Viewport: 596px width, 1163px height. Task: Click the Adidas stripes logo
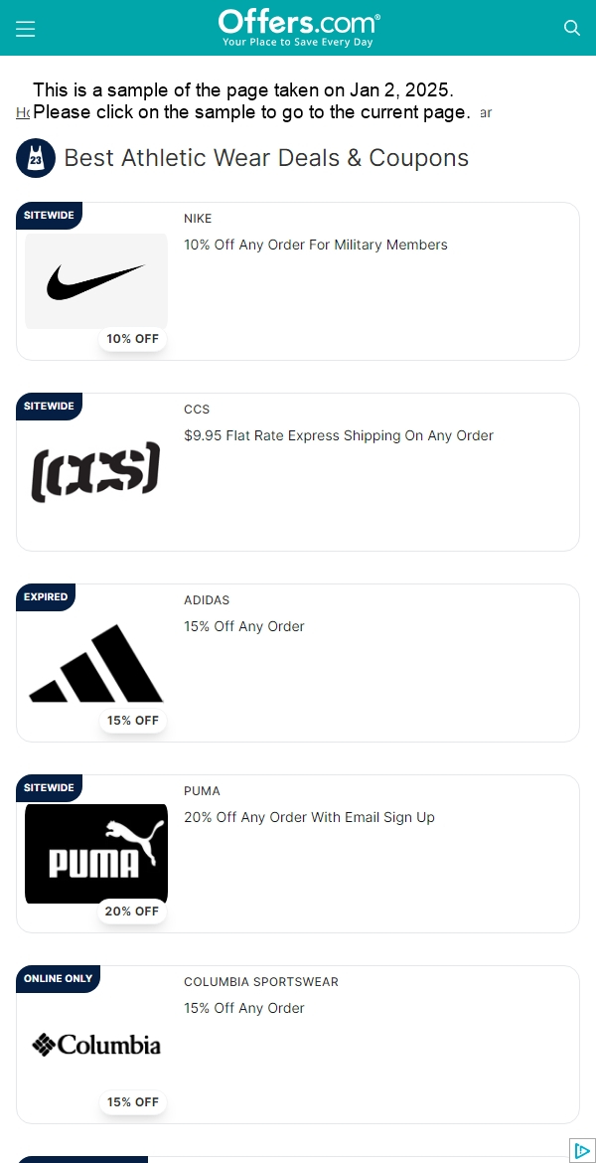click(x=96, y=663)
